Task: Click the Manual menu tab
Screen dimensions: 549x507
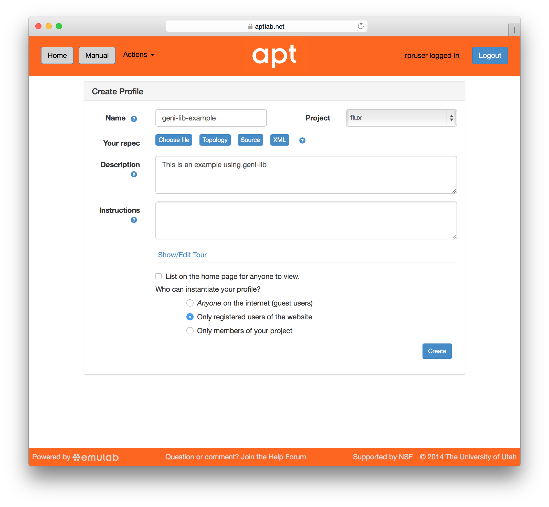Action: click(x=97, y=55)
